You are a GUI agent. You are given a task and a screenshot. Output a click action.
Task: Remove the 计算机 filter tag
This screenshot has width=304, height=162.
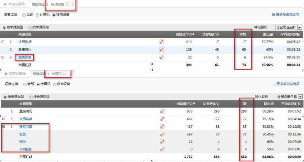[x=65, y=74]
